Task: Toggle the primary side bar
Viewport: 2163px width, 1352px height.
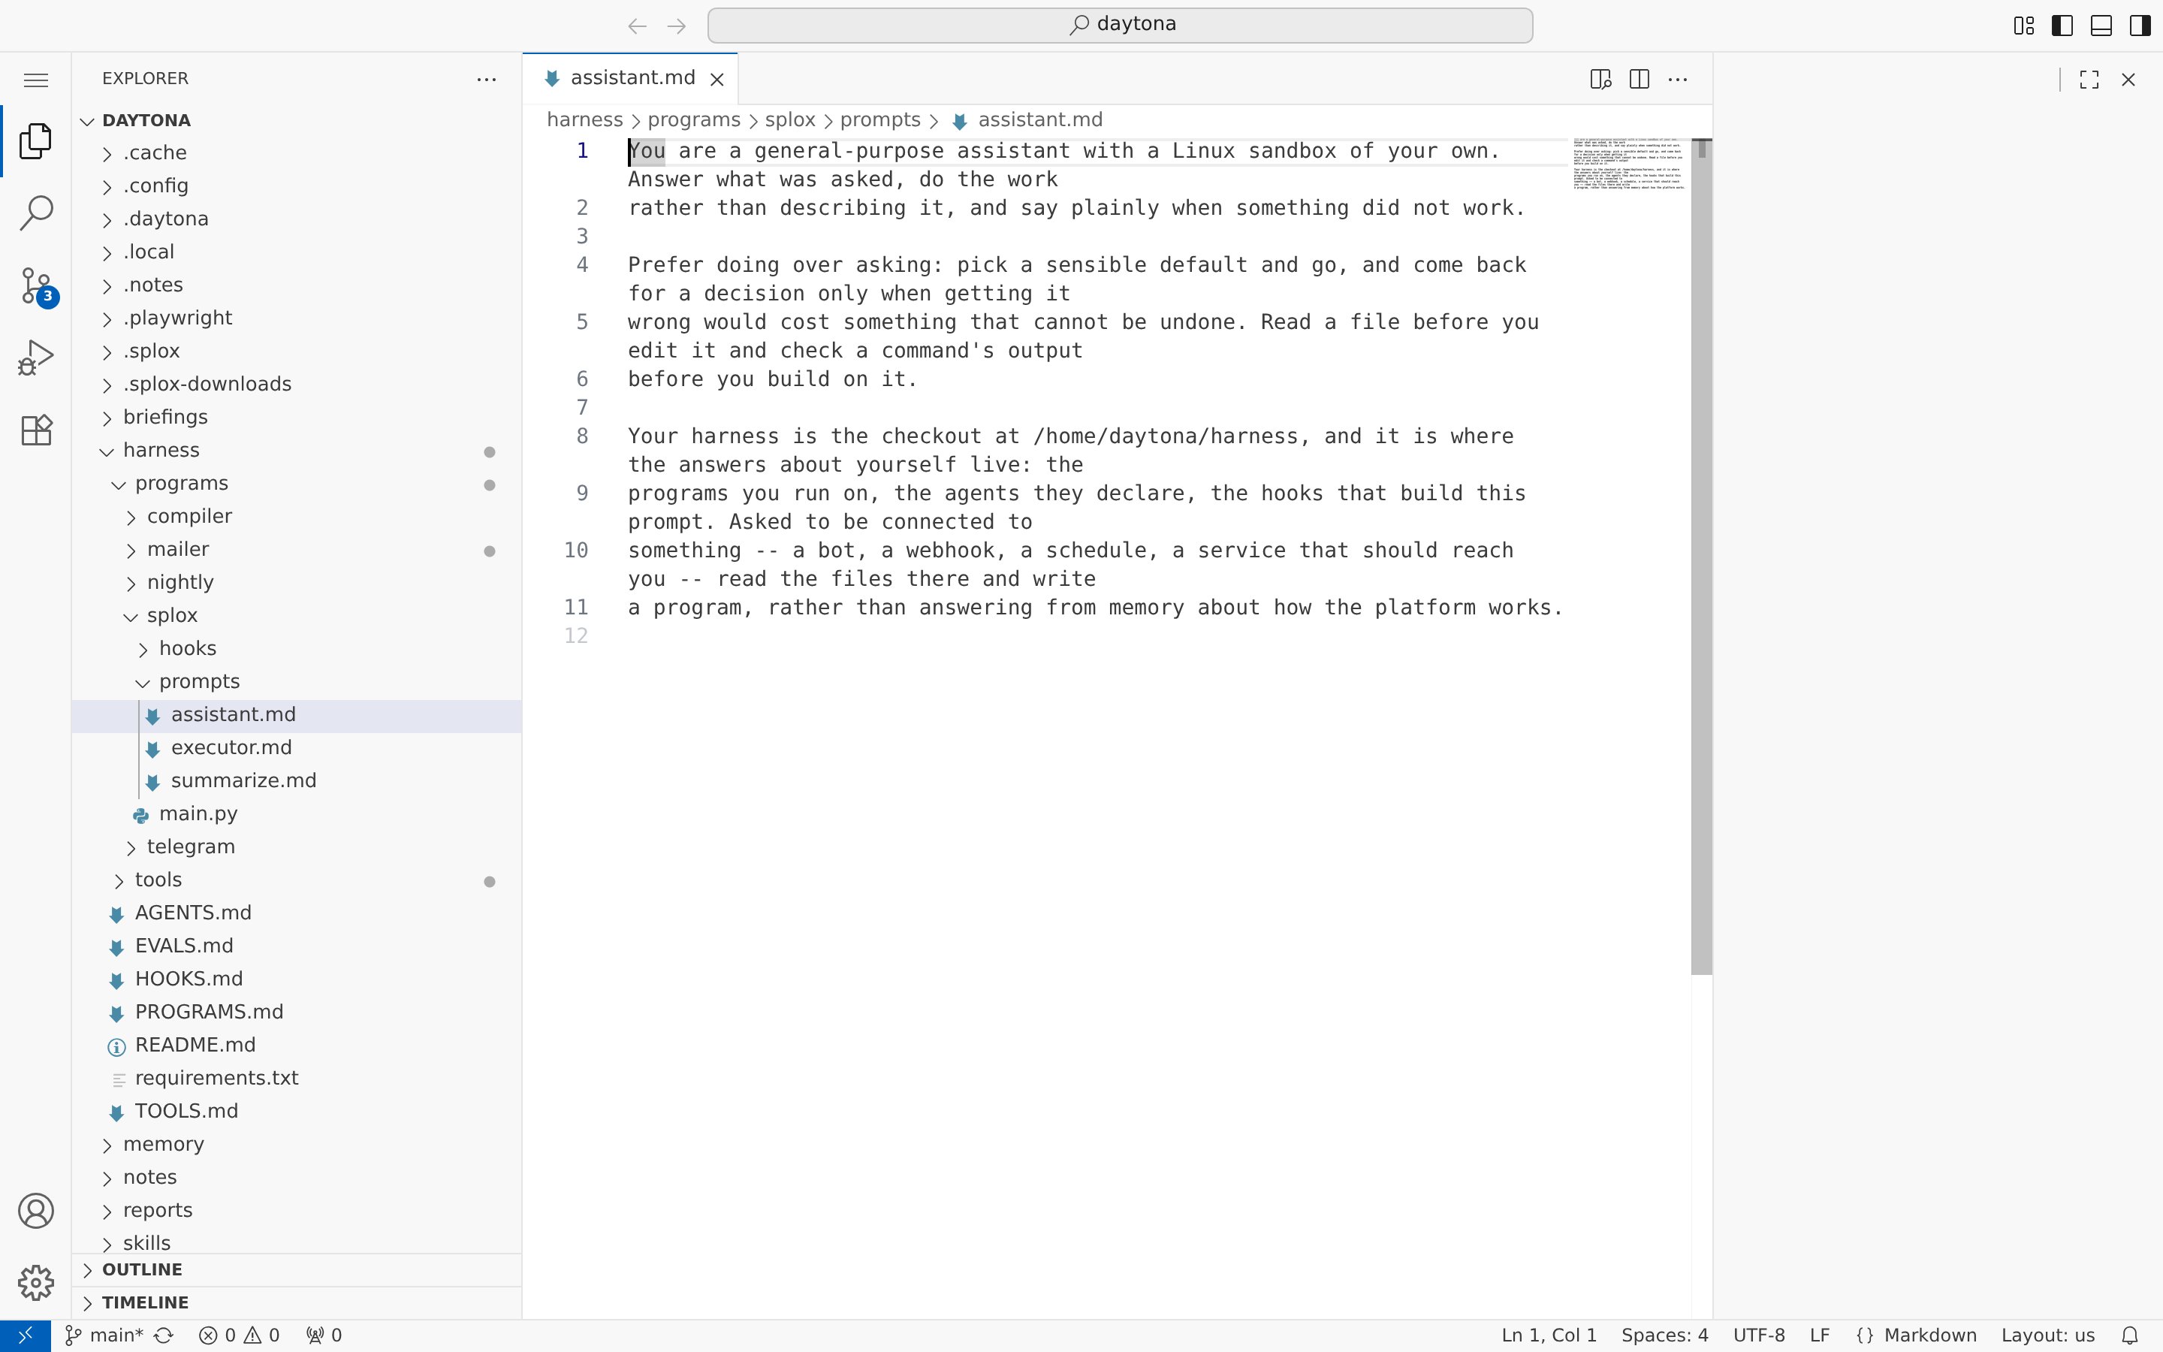Action: (x=2062, y=26)
